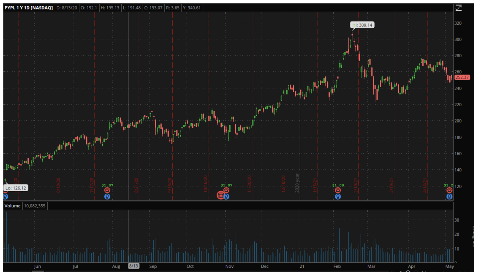The height and width of the screenshot is (277, 480).
Task: Click the 9/18/20 expiration date label
Action: [170, 185]
